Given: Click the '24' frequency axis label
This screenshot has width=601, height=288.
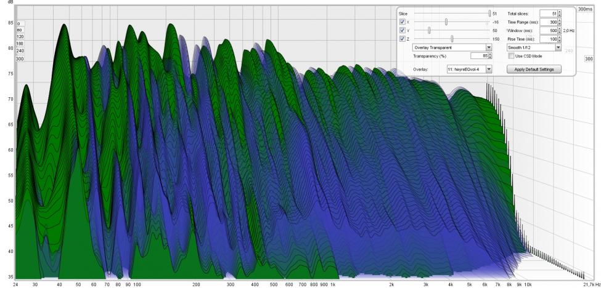Looking at the screenshot, I should (15, 284).
